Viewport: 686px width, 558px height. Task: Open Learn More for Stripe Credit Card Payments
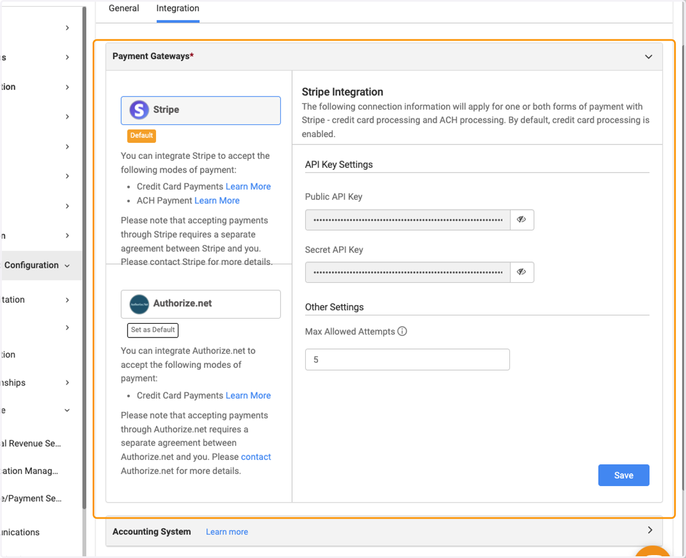point(248,187)
